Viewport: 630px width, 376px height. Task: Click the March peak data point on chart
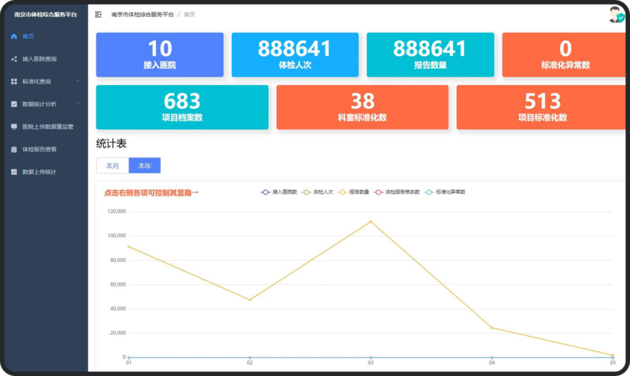click(x=370, y=222)
